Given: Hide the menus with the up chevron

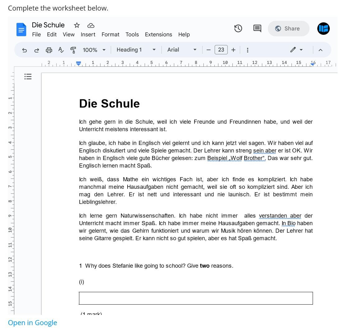Looking at the screenshot, I should 320,50.
